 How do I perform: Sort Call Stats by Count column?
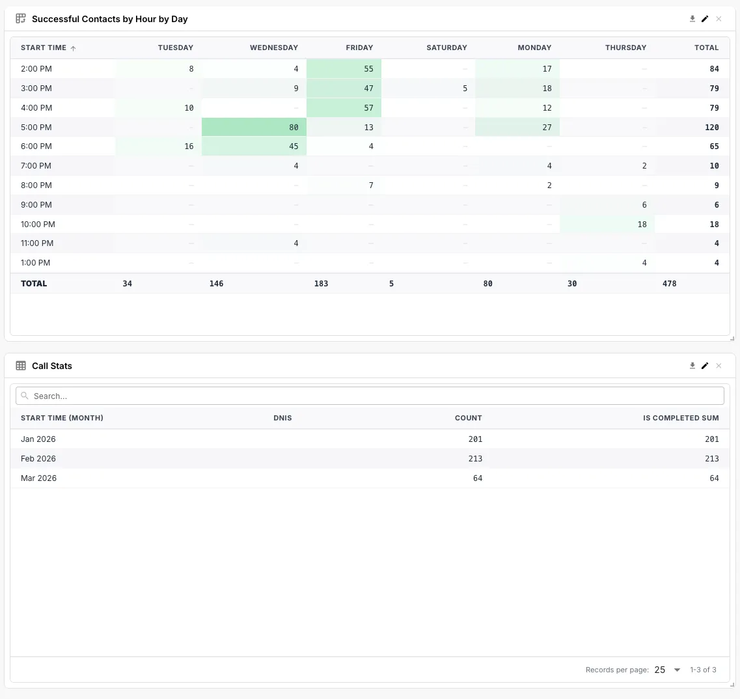pyautogui.click(x=468, y=418)
